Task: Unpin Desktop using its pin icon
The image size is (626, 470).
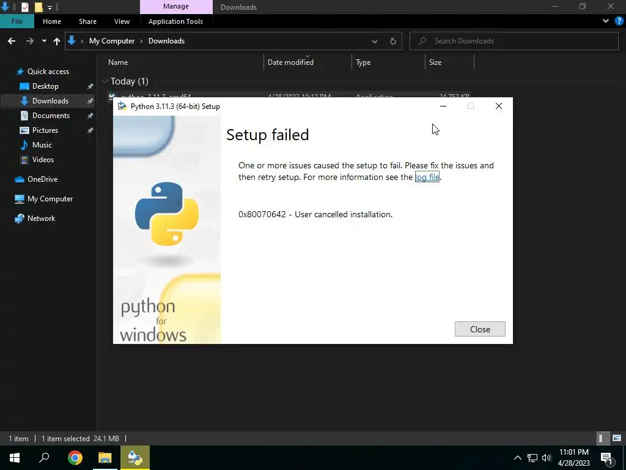Action: coord(90,86)
